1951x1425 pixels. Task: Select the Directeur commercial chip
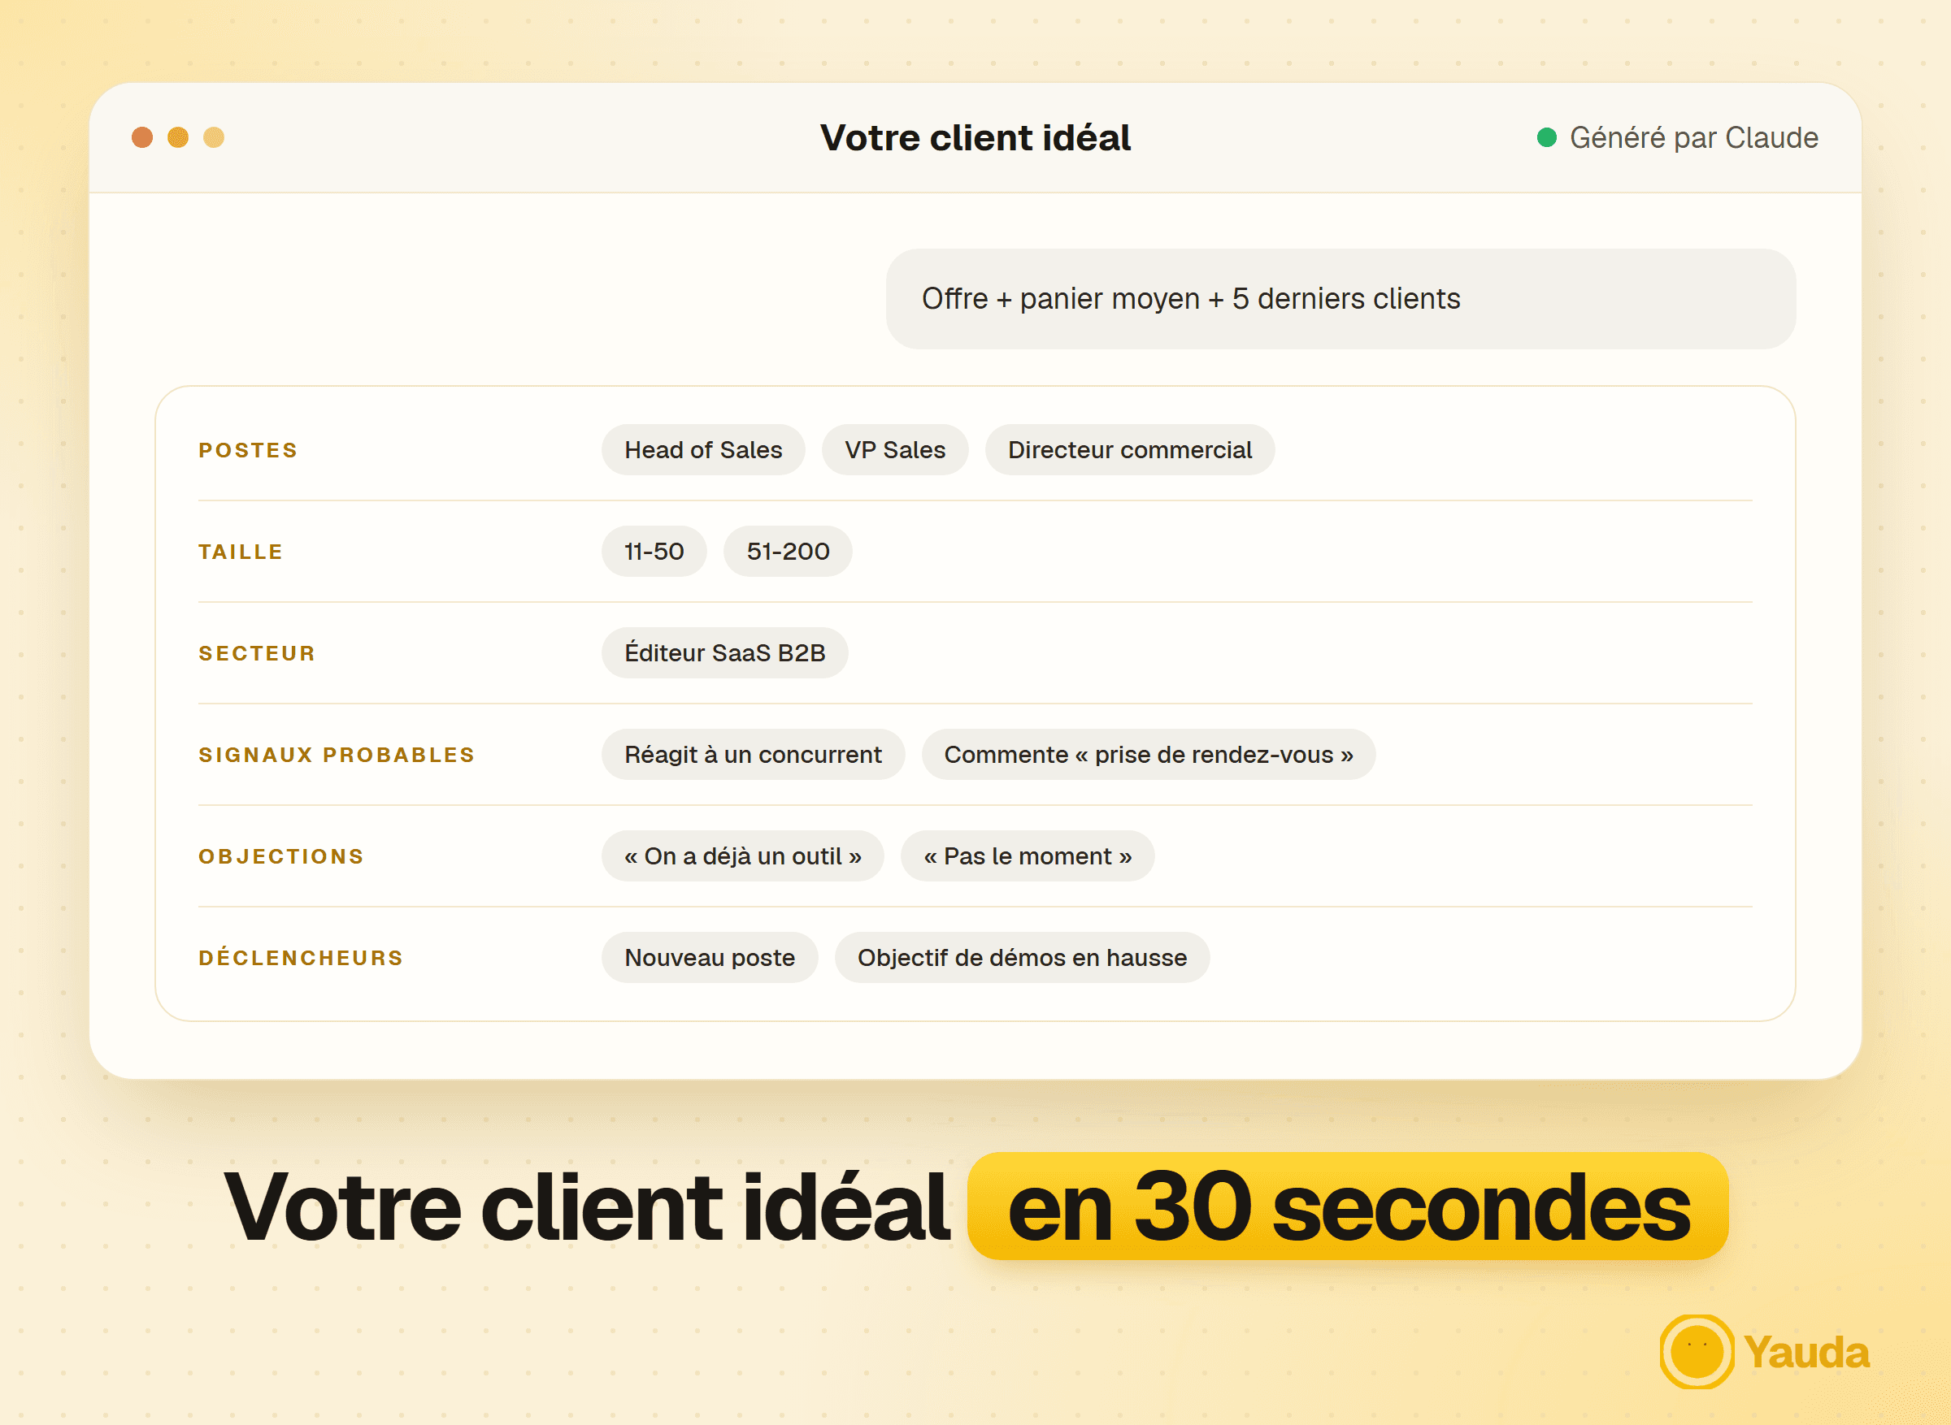pos(1129,449)
